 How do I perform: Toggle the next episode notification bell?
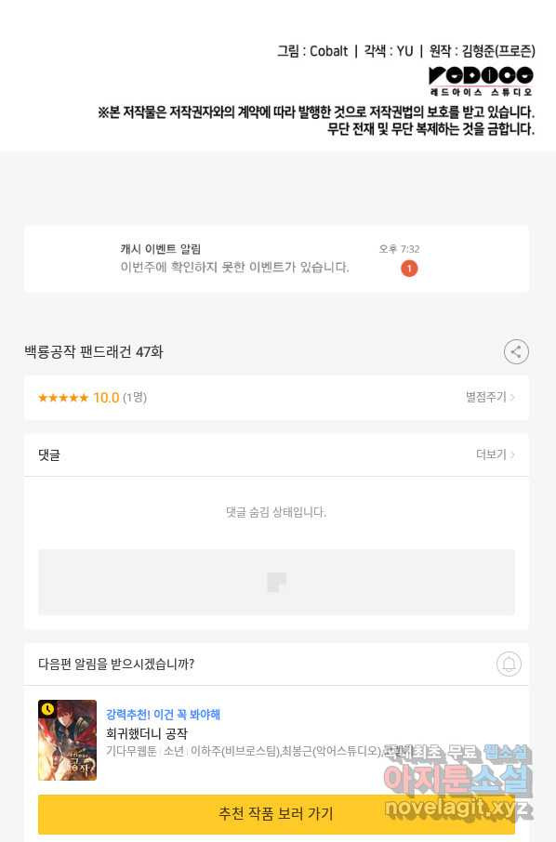pyautogui.click(x=509, y=664)
